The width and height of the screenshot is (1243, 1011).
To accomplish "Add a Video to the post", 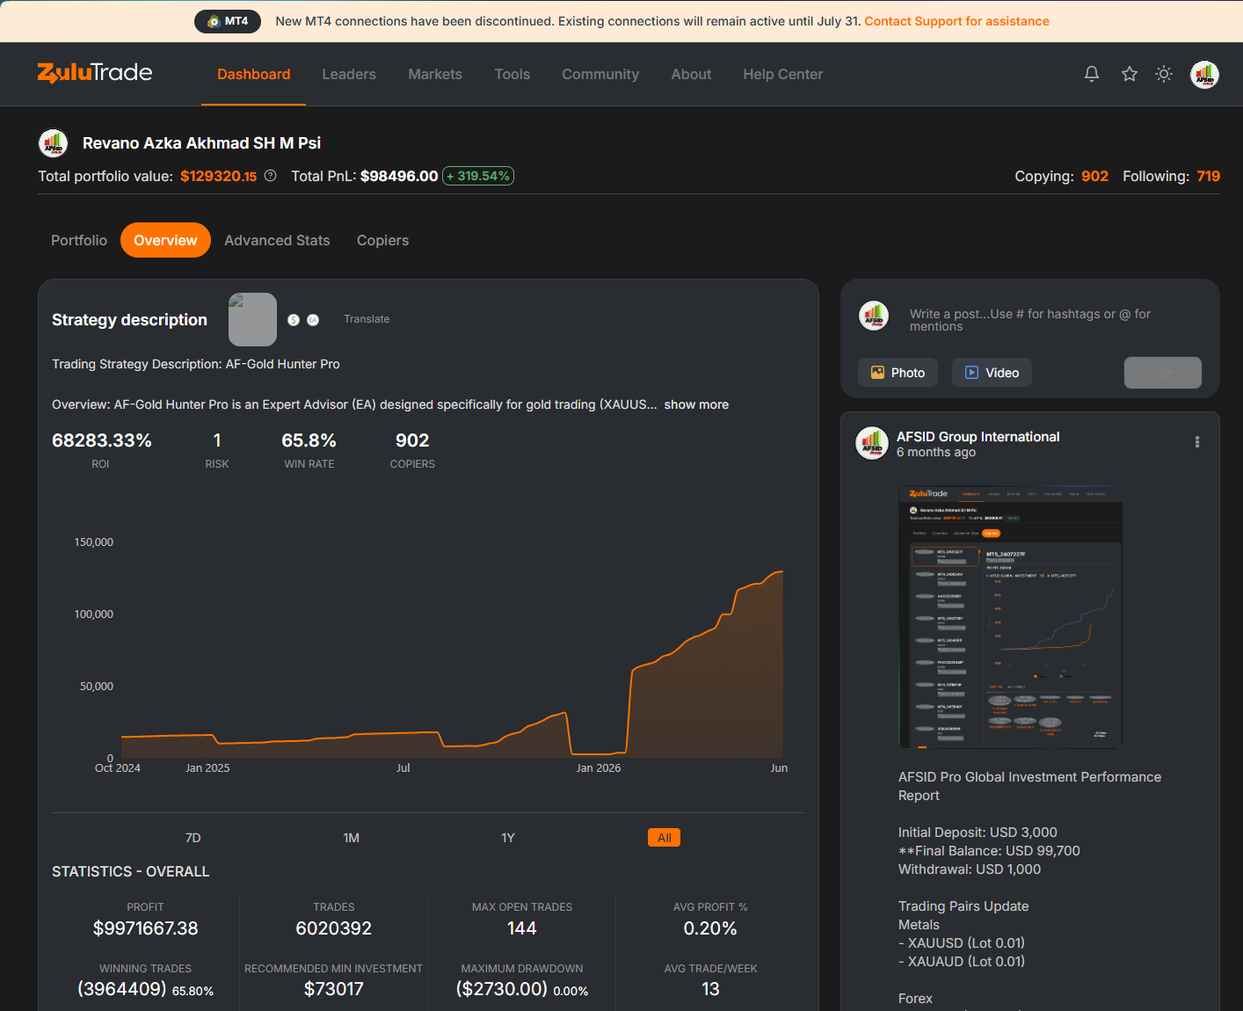I will coord(992,373).
